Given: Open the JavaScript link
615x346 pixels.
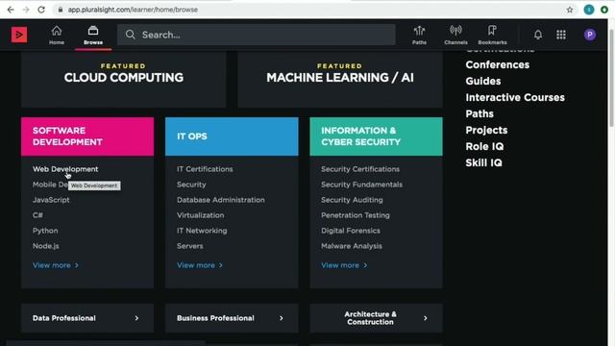Looking at the screenshot, I should point(51,200).
